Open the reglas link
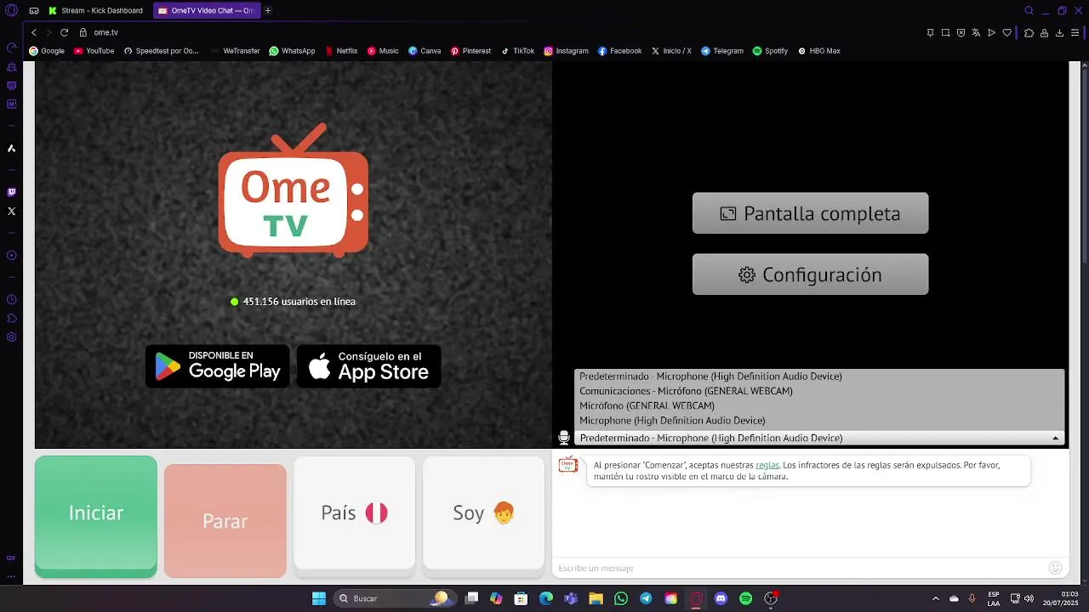Image resolution: width=1089 pixels, height=612 pixels. (767, 465)
